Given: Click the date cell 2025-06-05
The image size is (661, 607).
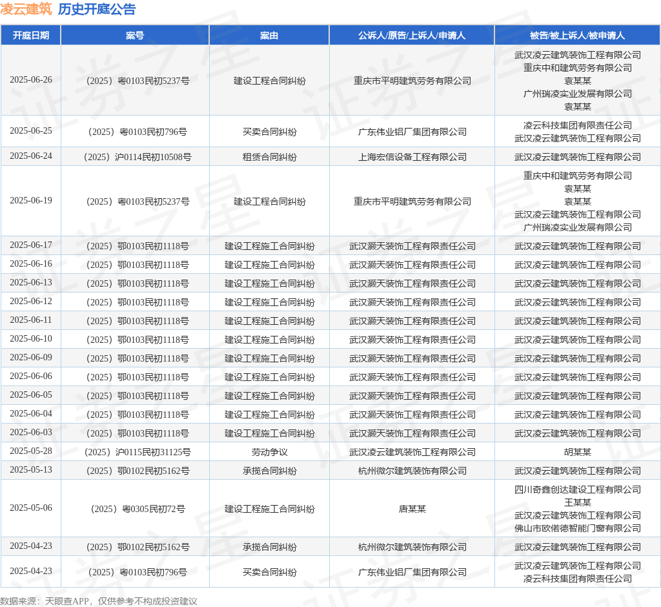Looking at the screenshot, I should [31, 395].
